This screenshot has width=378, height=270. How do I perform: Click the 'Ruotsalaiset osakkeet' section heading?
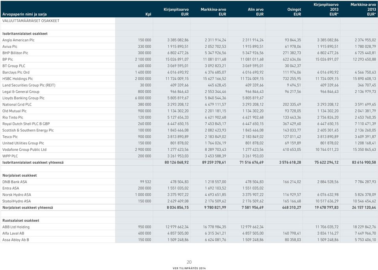click(x=21, y=220)
